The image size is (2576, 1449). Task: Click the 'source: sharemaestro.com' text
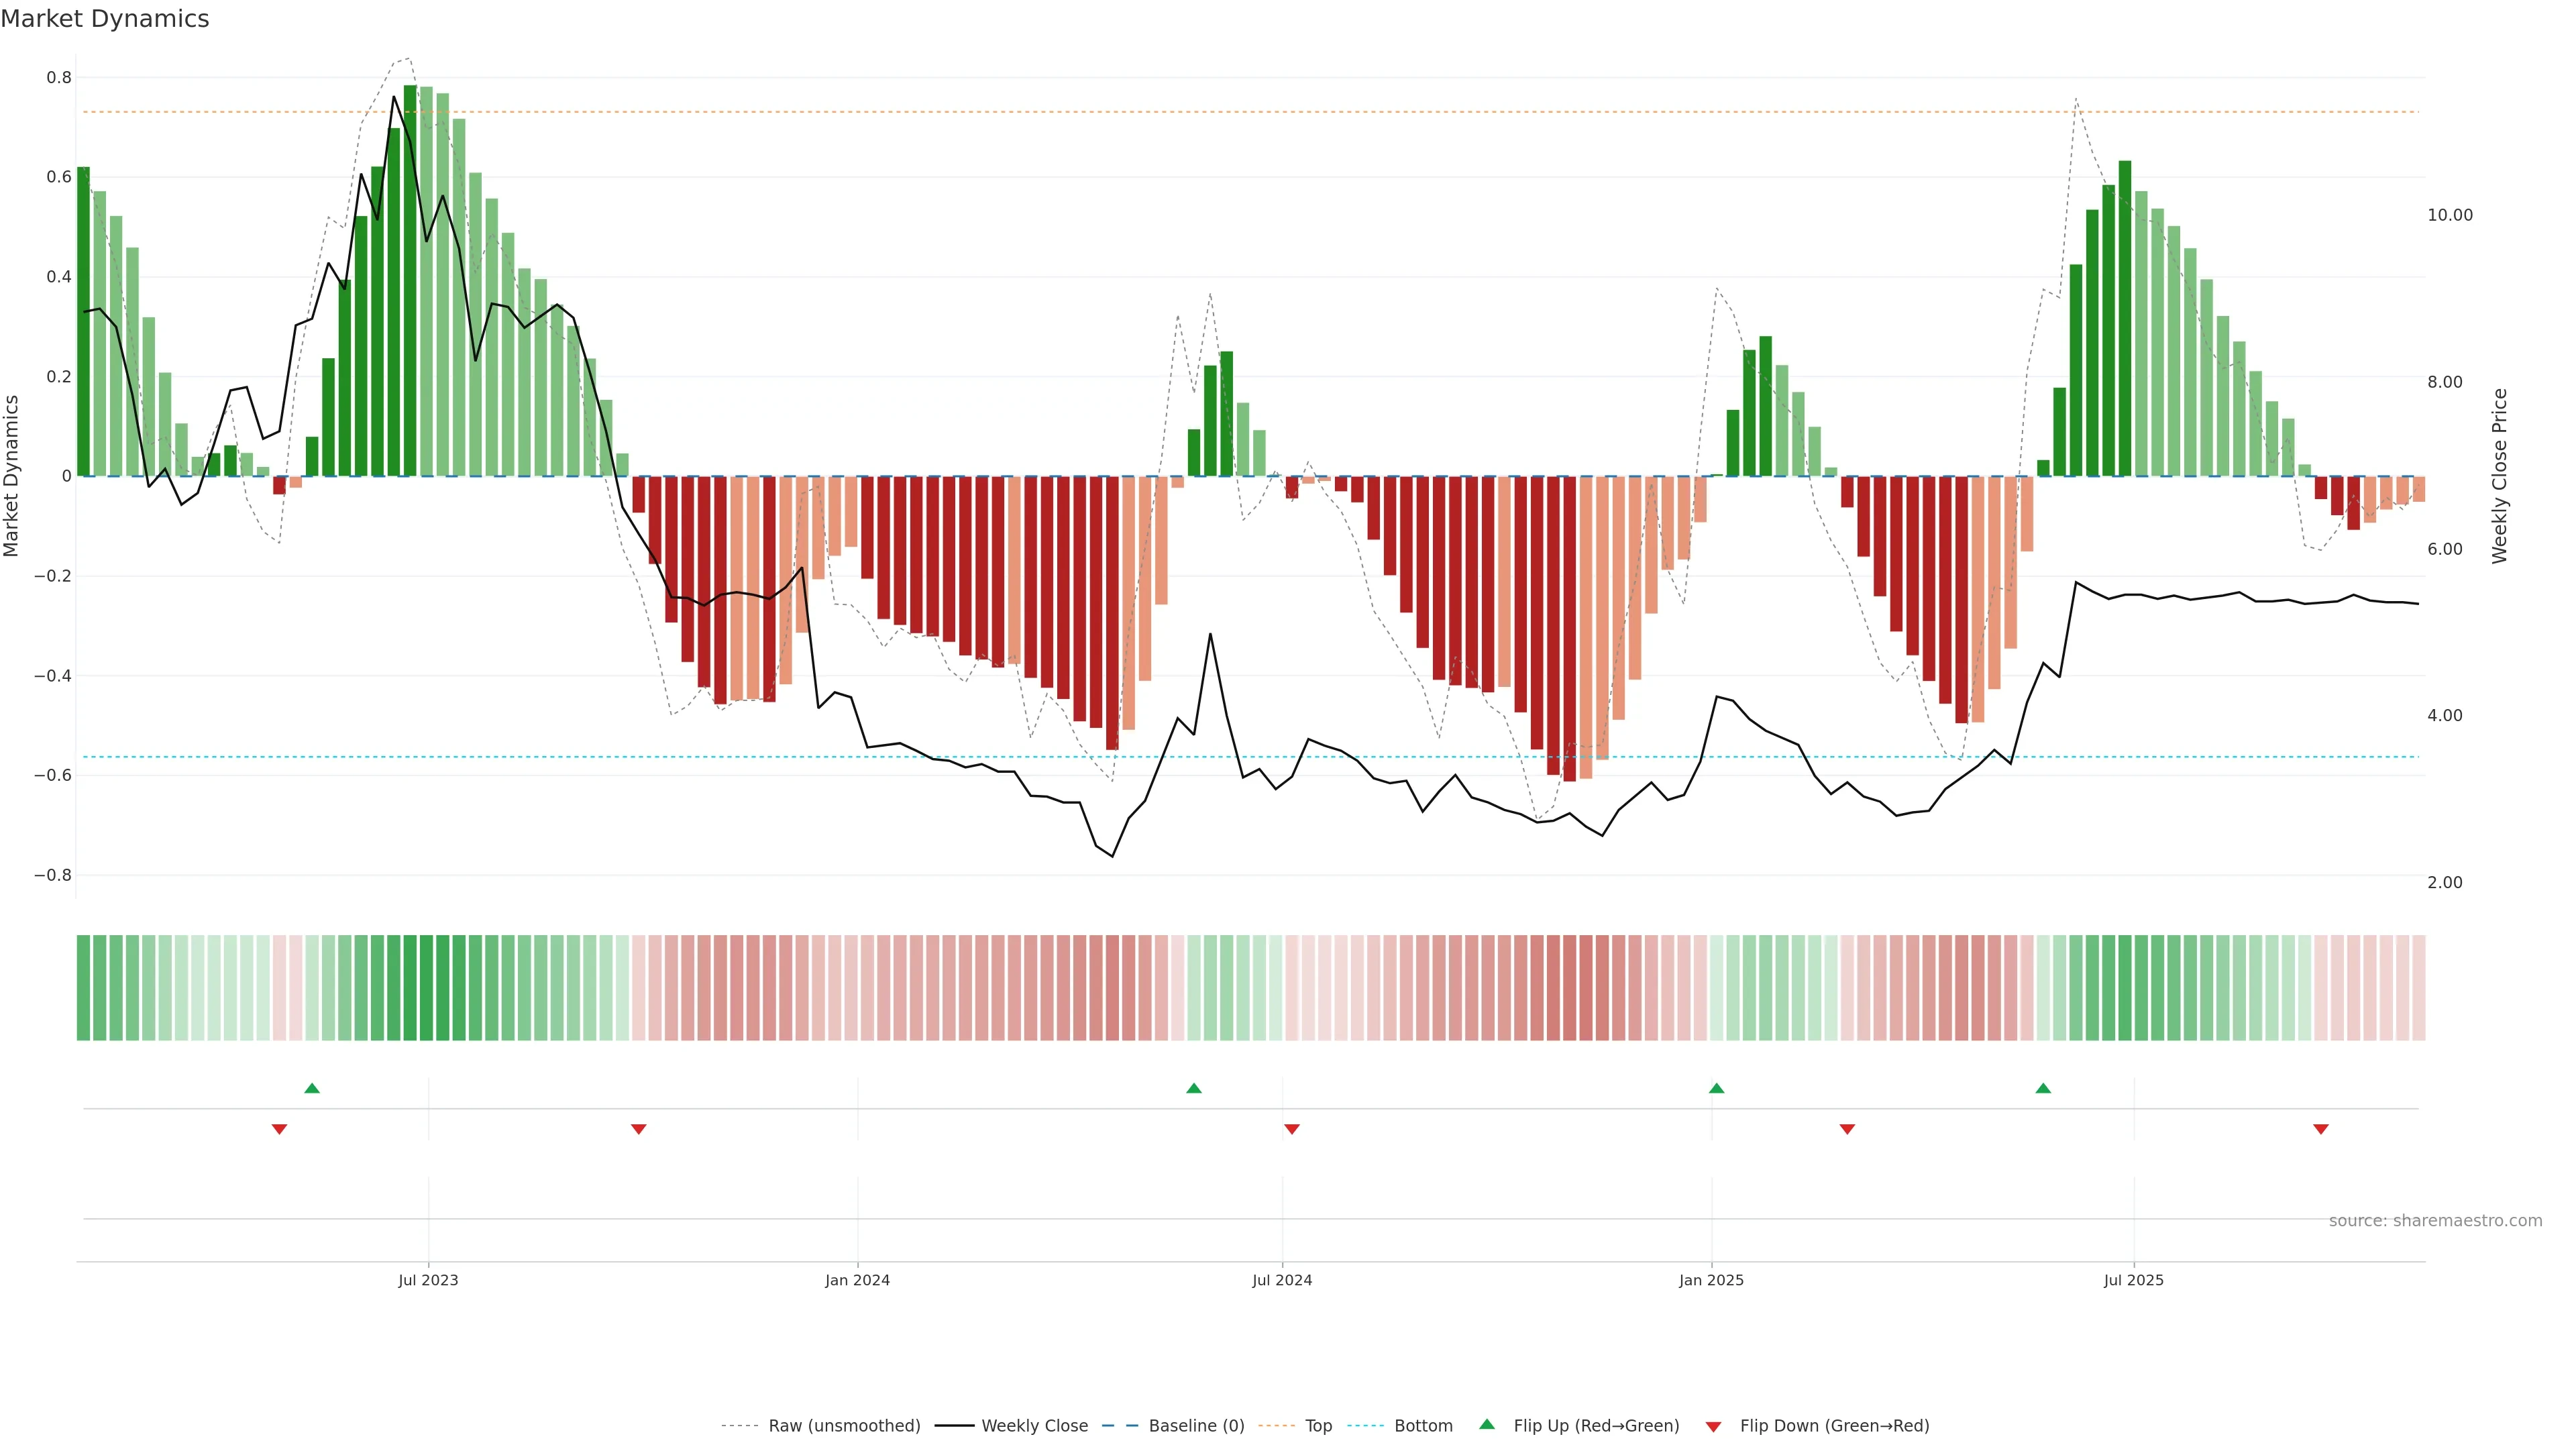(2435, 1221)
